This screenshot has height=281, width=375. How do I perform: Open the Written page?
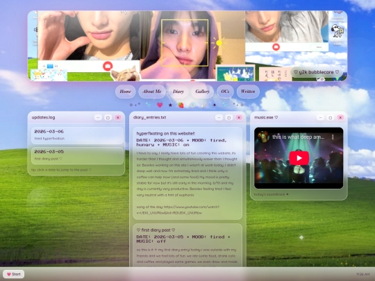tap(248, 92)
